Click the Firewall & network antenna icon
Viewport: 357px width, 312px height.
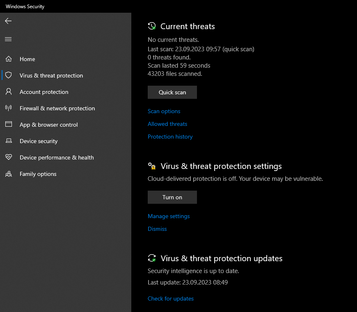click(9, 108)
